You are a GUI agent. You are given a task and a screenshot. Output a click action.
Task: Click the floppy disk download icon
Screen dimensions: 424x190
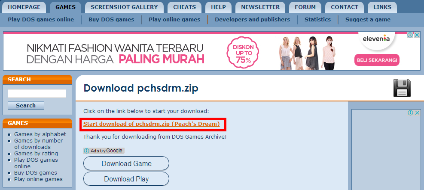402,88
